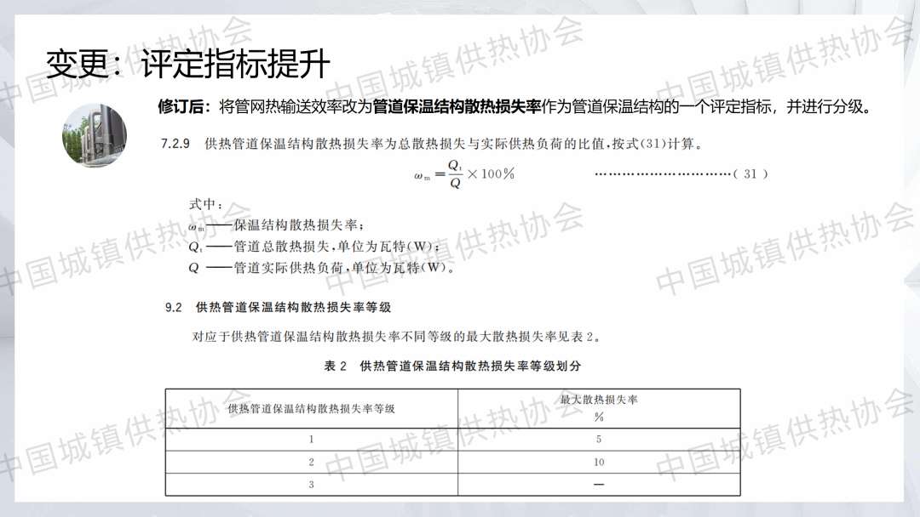This screenshot has height=517, width=920.
Task: Click the slide title "变更：评定指标提升"
Action: tap(187, 64)
